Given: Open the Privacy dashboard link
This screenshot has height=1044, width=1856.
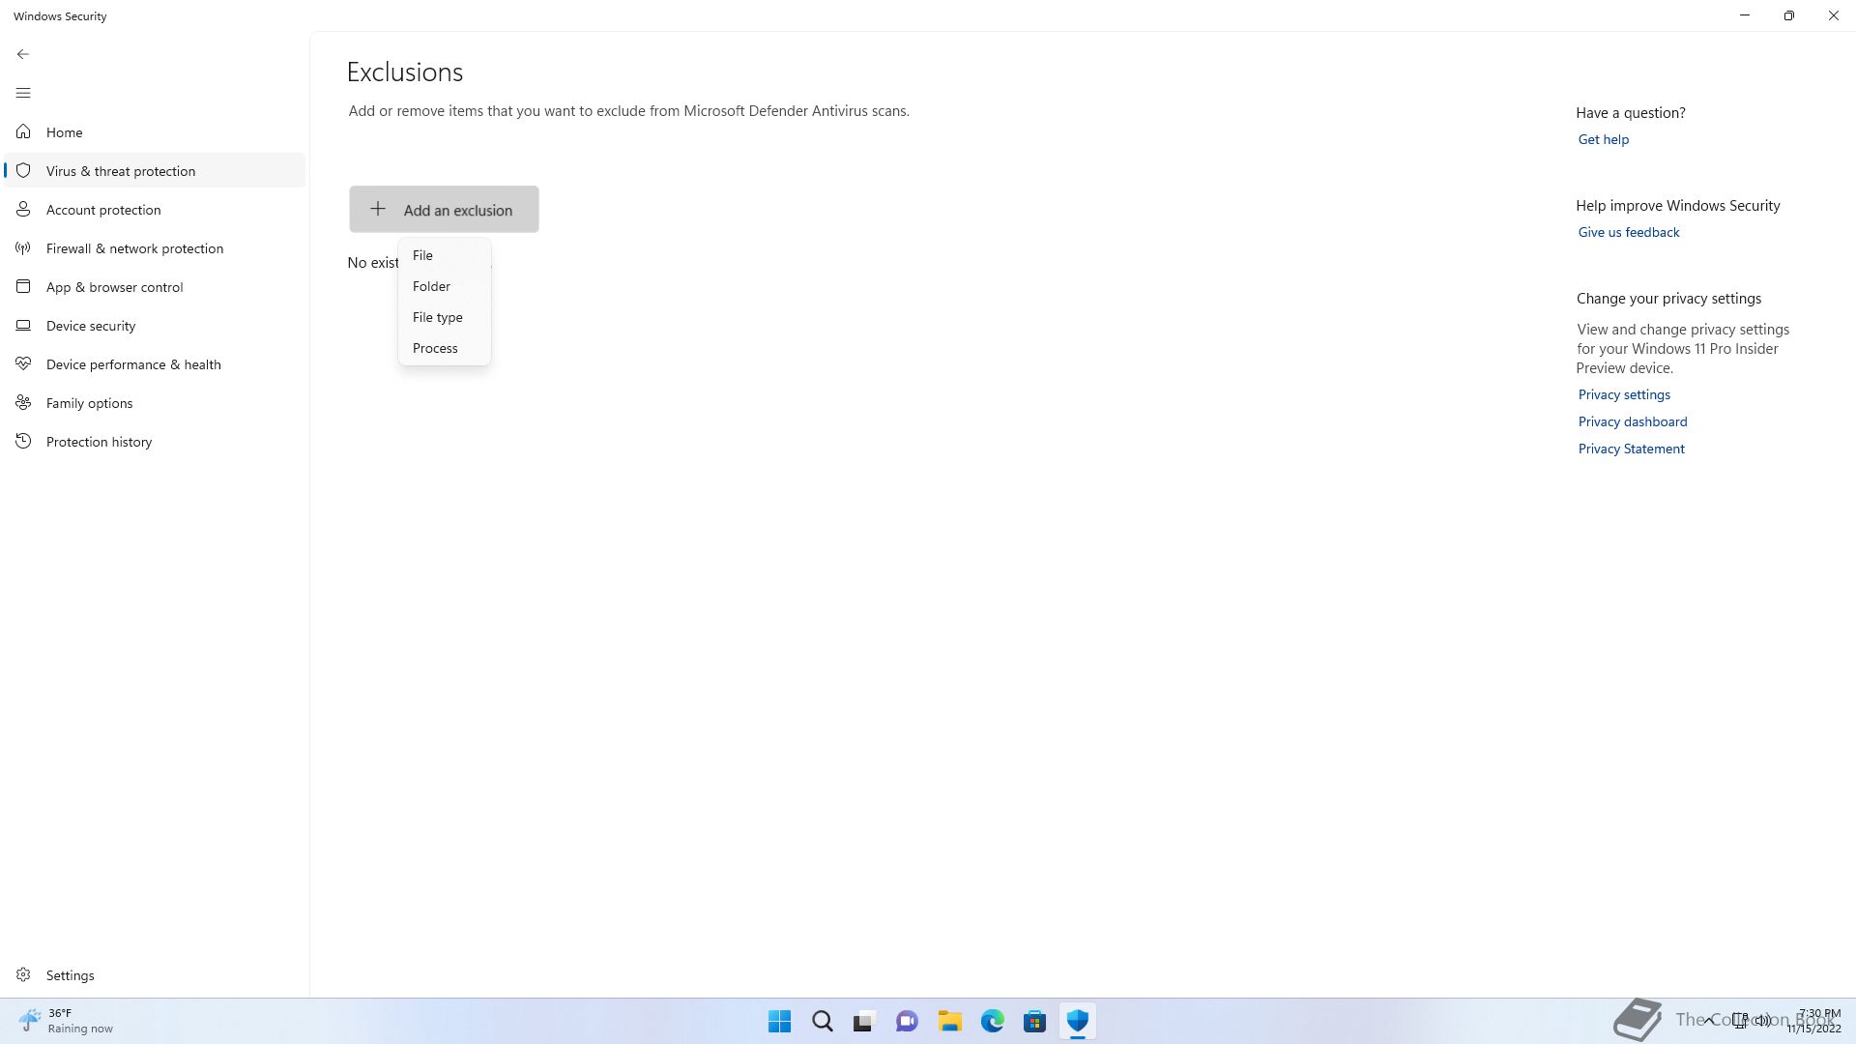Looking at the screenshot, I should pyautogui.click(x=1632, y=421).
